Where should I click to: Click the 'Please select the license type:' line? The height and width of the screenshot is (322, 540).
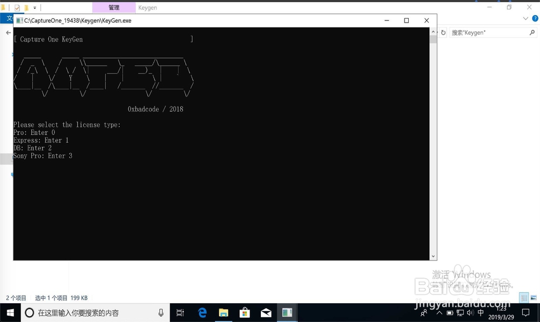pos(67,125)
